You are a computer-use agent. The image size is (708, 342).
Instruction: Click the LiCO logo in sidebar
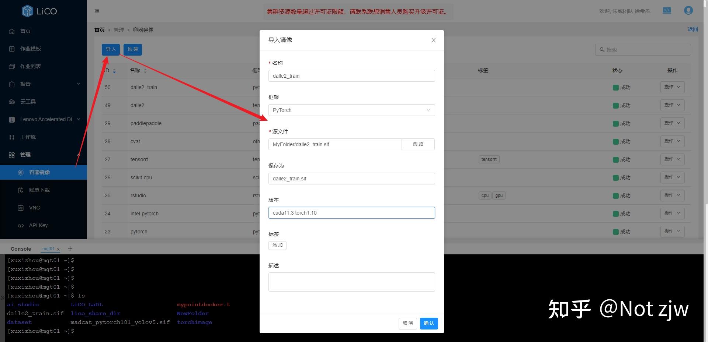click(x=39, y=11)
